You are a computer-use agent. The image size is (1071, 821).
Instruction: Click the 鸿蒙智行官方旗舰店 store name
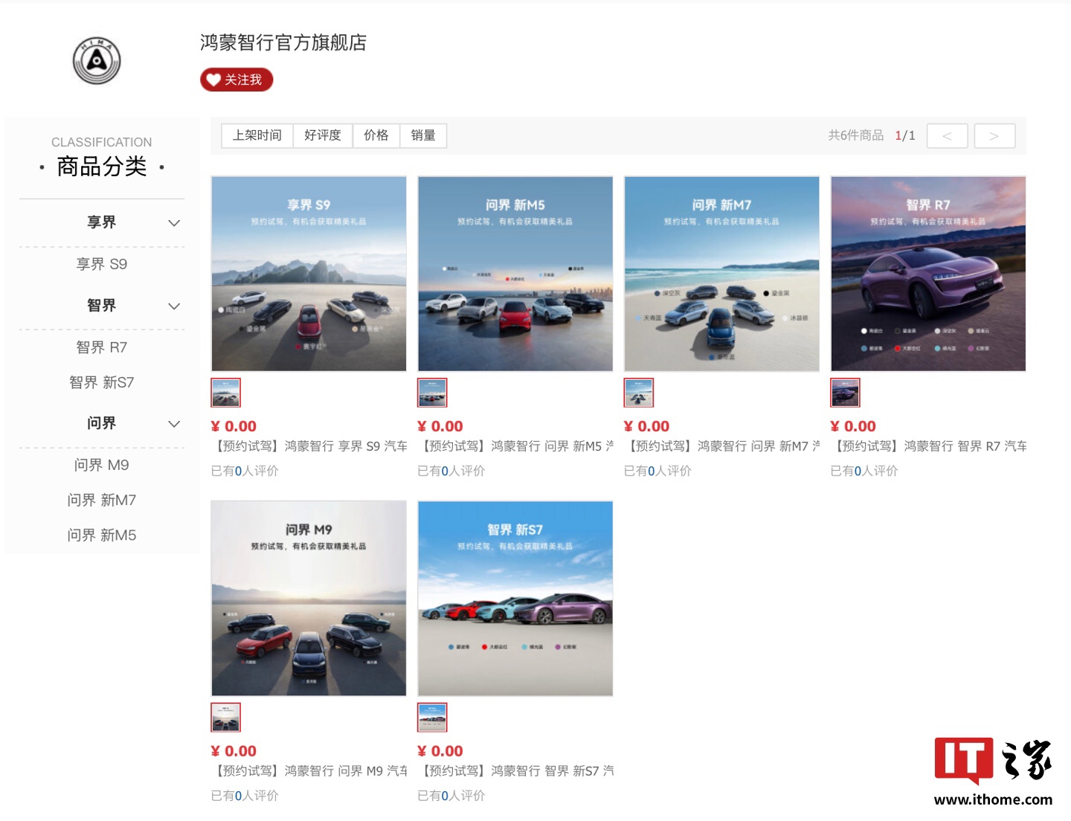coord(283,42)
